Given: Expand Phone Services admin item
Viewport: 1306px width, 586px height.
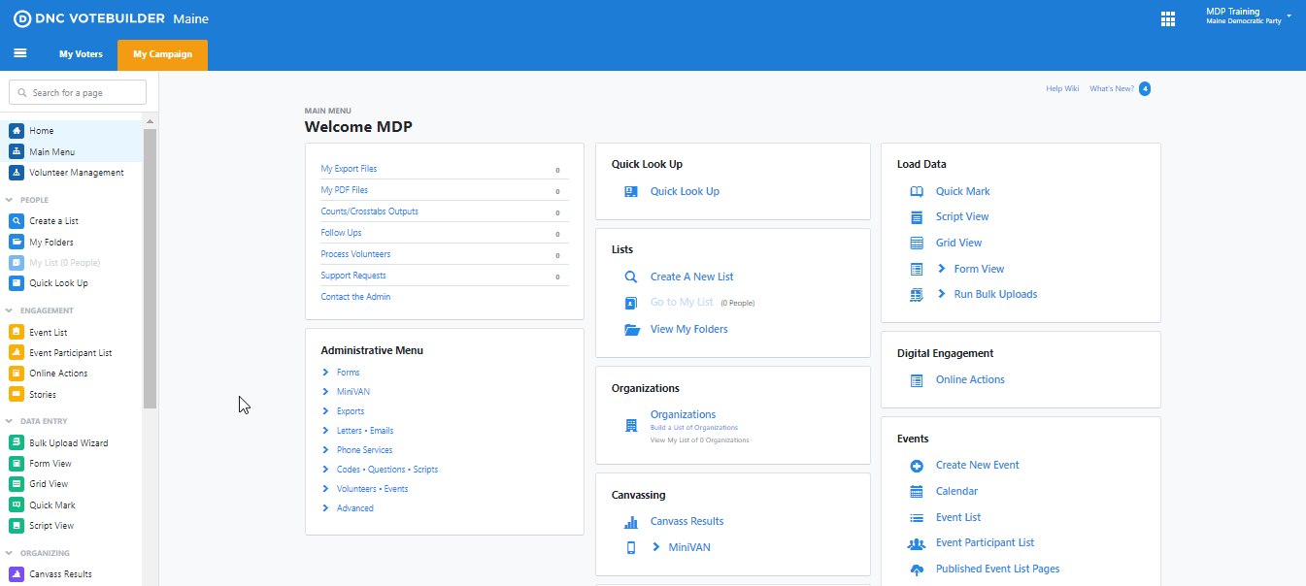Looking at the screenshot, I should [325, 450].
